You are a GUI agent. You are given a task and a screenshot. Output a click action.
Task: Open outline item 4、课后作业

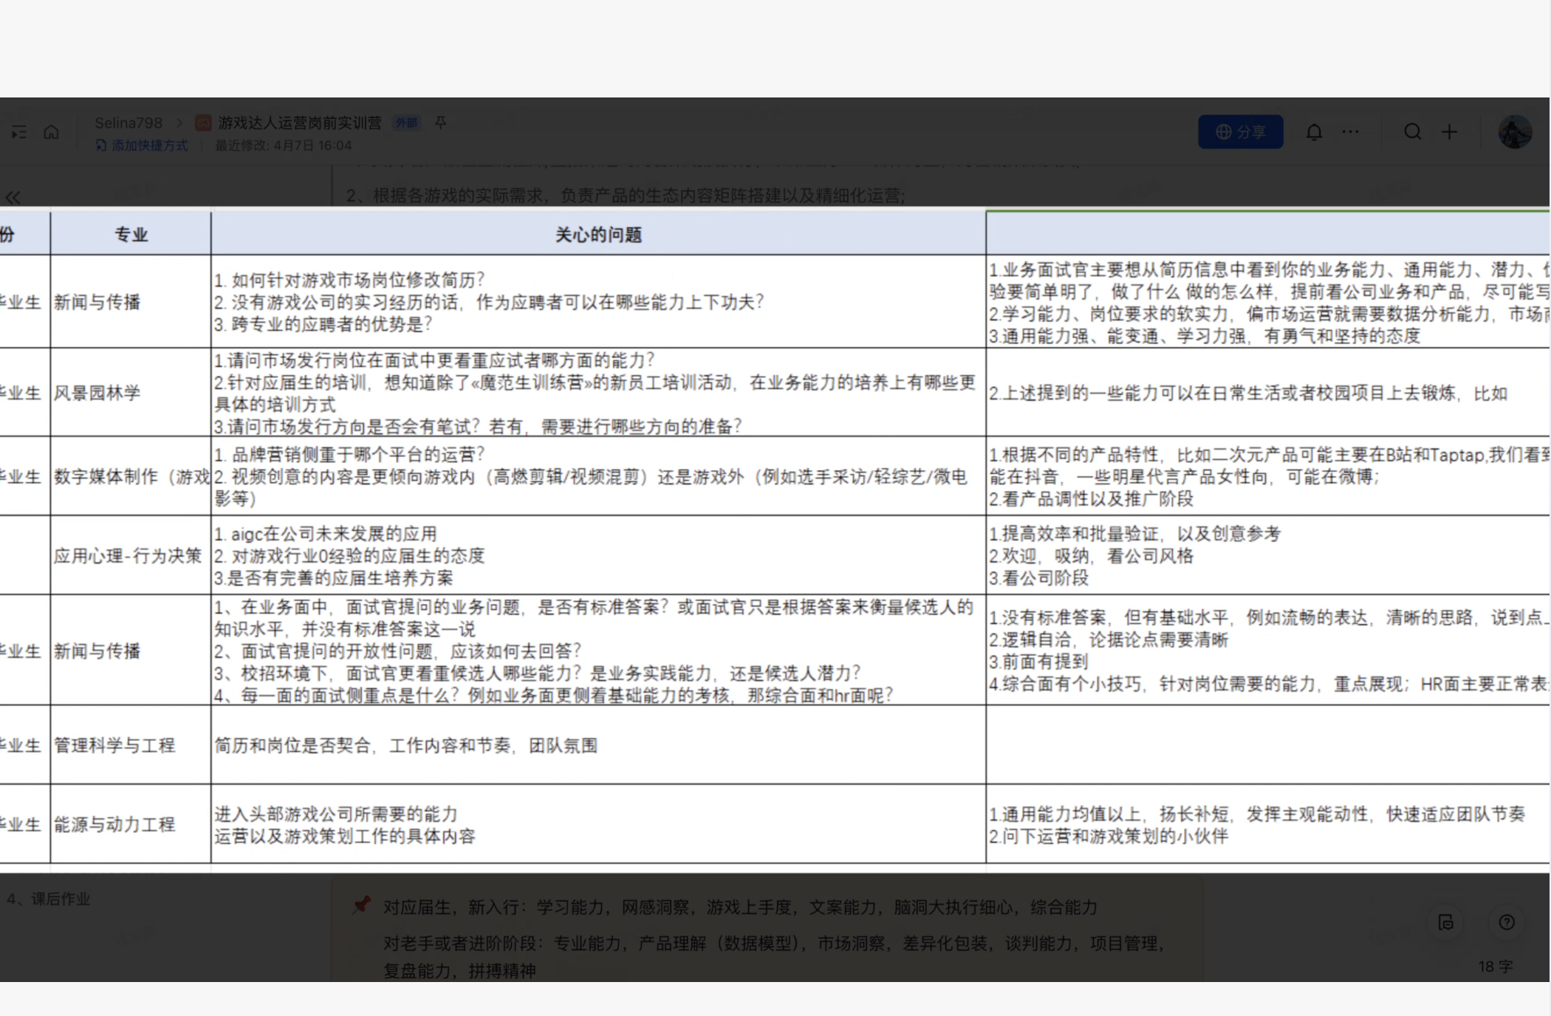click(49, 899)
